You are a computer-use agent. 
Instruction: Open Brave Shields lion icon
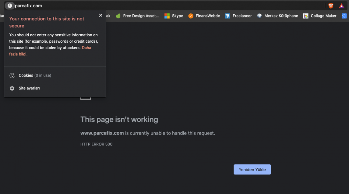click(331, 6)
